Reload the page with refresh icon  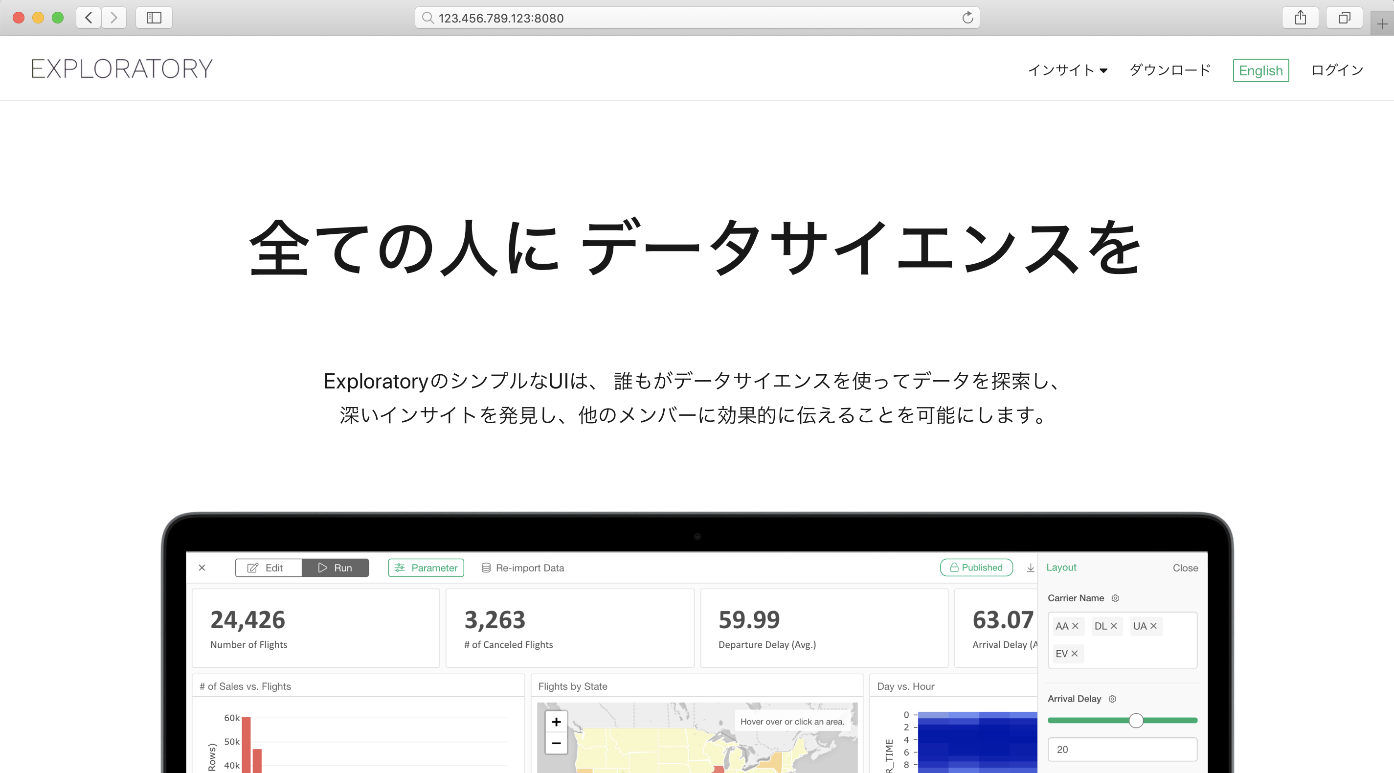click(967, 18)
